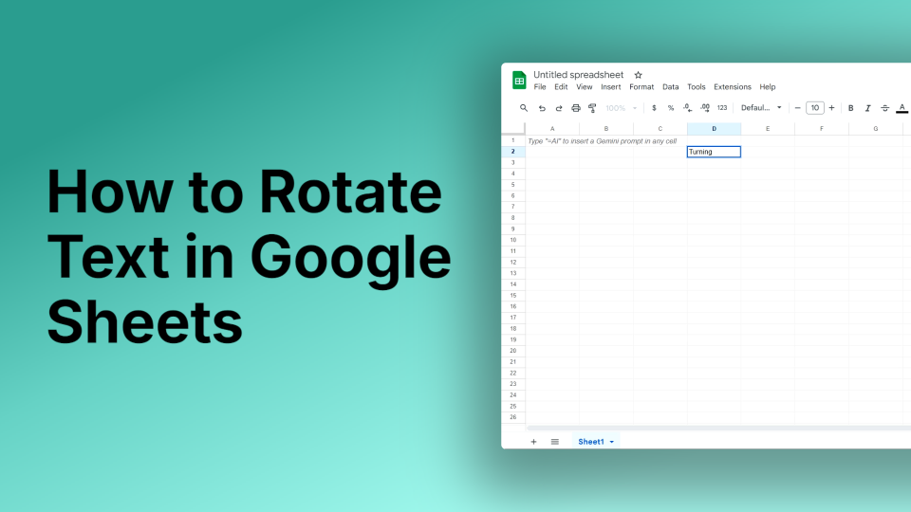Select column D header
This screenshot has height=512, width=911.
point(714,129)
